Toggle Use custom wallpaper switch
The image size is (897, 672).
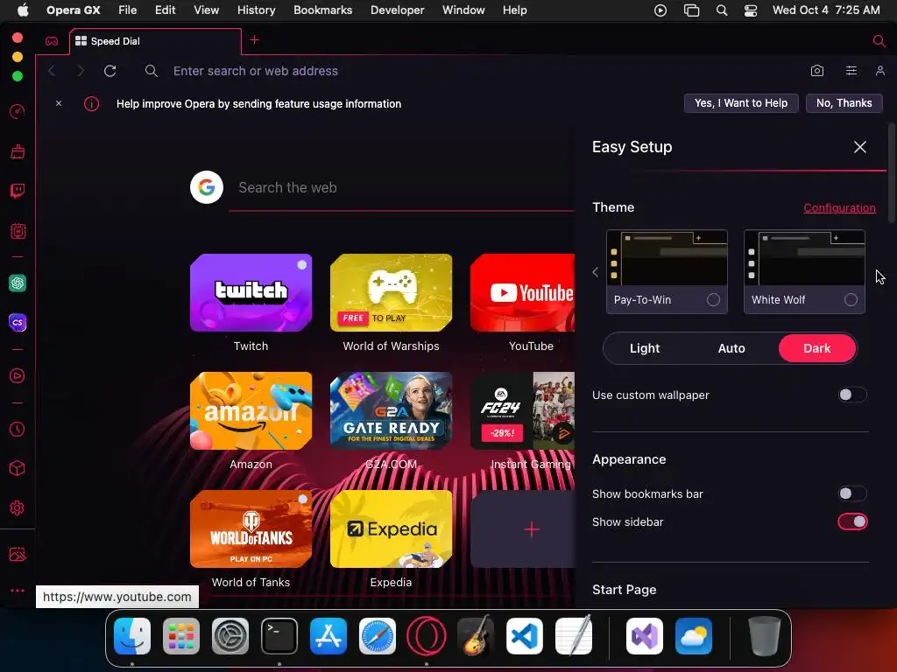(x=852, y=395)
